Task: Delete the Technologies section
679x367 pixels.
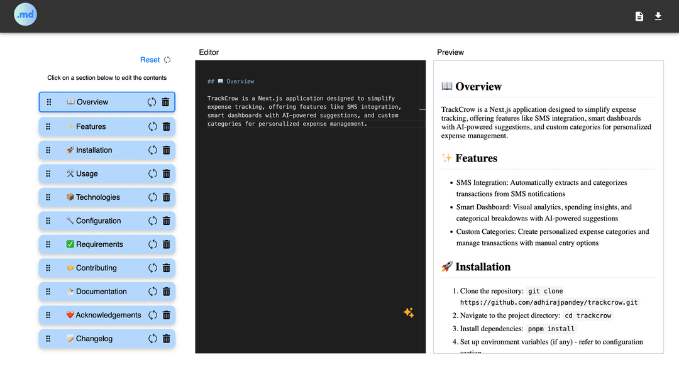Action: 166,197
